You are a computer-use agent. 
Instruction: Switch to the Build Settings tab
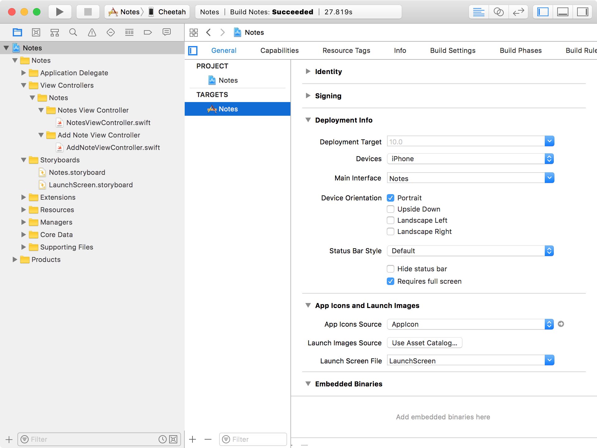coord(453,50)
